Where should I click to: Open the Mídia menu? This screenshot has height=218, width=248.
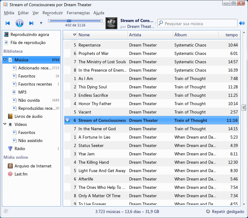pyautogui.click(x=9, y=13)
